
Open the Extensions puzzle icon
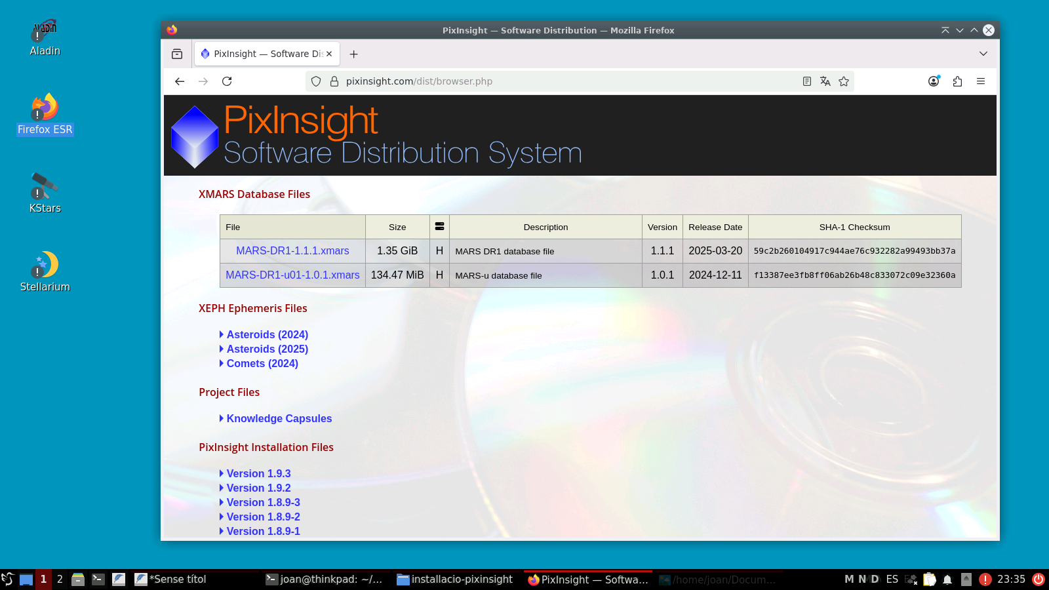point(957,81)
